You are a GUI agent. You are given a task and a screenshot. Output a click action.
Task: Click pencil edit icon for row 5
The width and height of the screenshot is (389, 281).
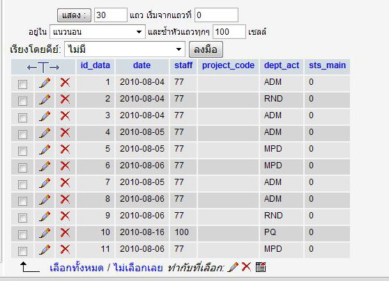coord(45,150)
